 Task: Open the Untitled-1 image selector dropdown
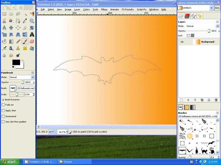point(195,8)
